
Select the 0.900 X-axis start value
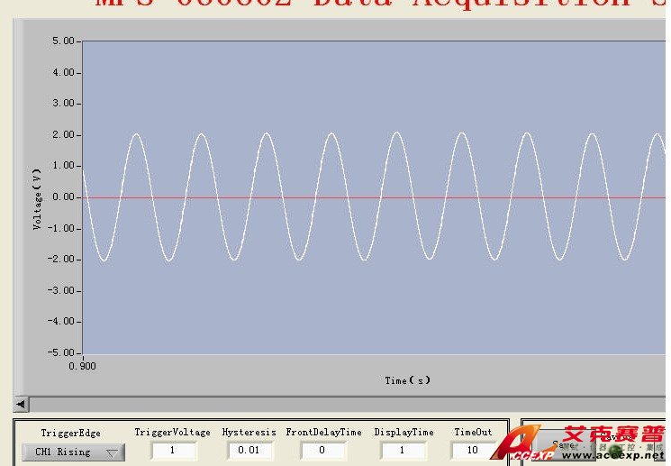[82, 366]
